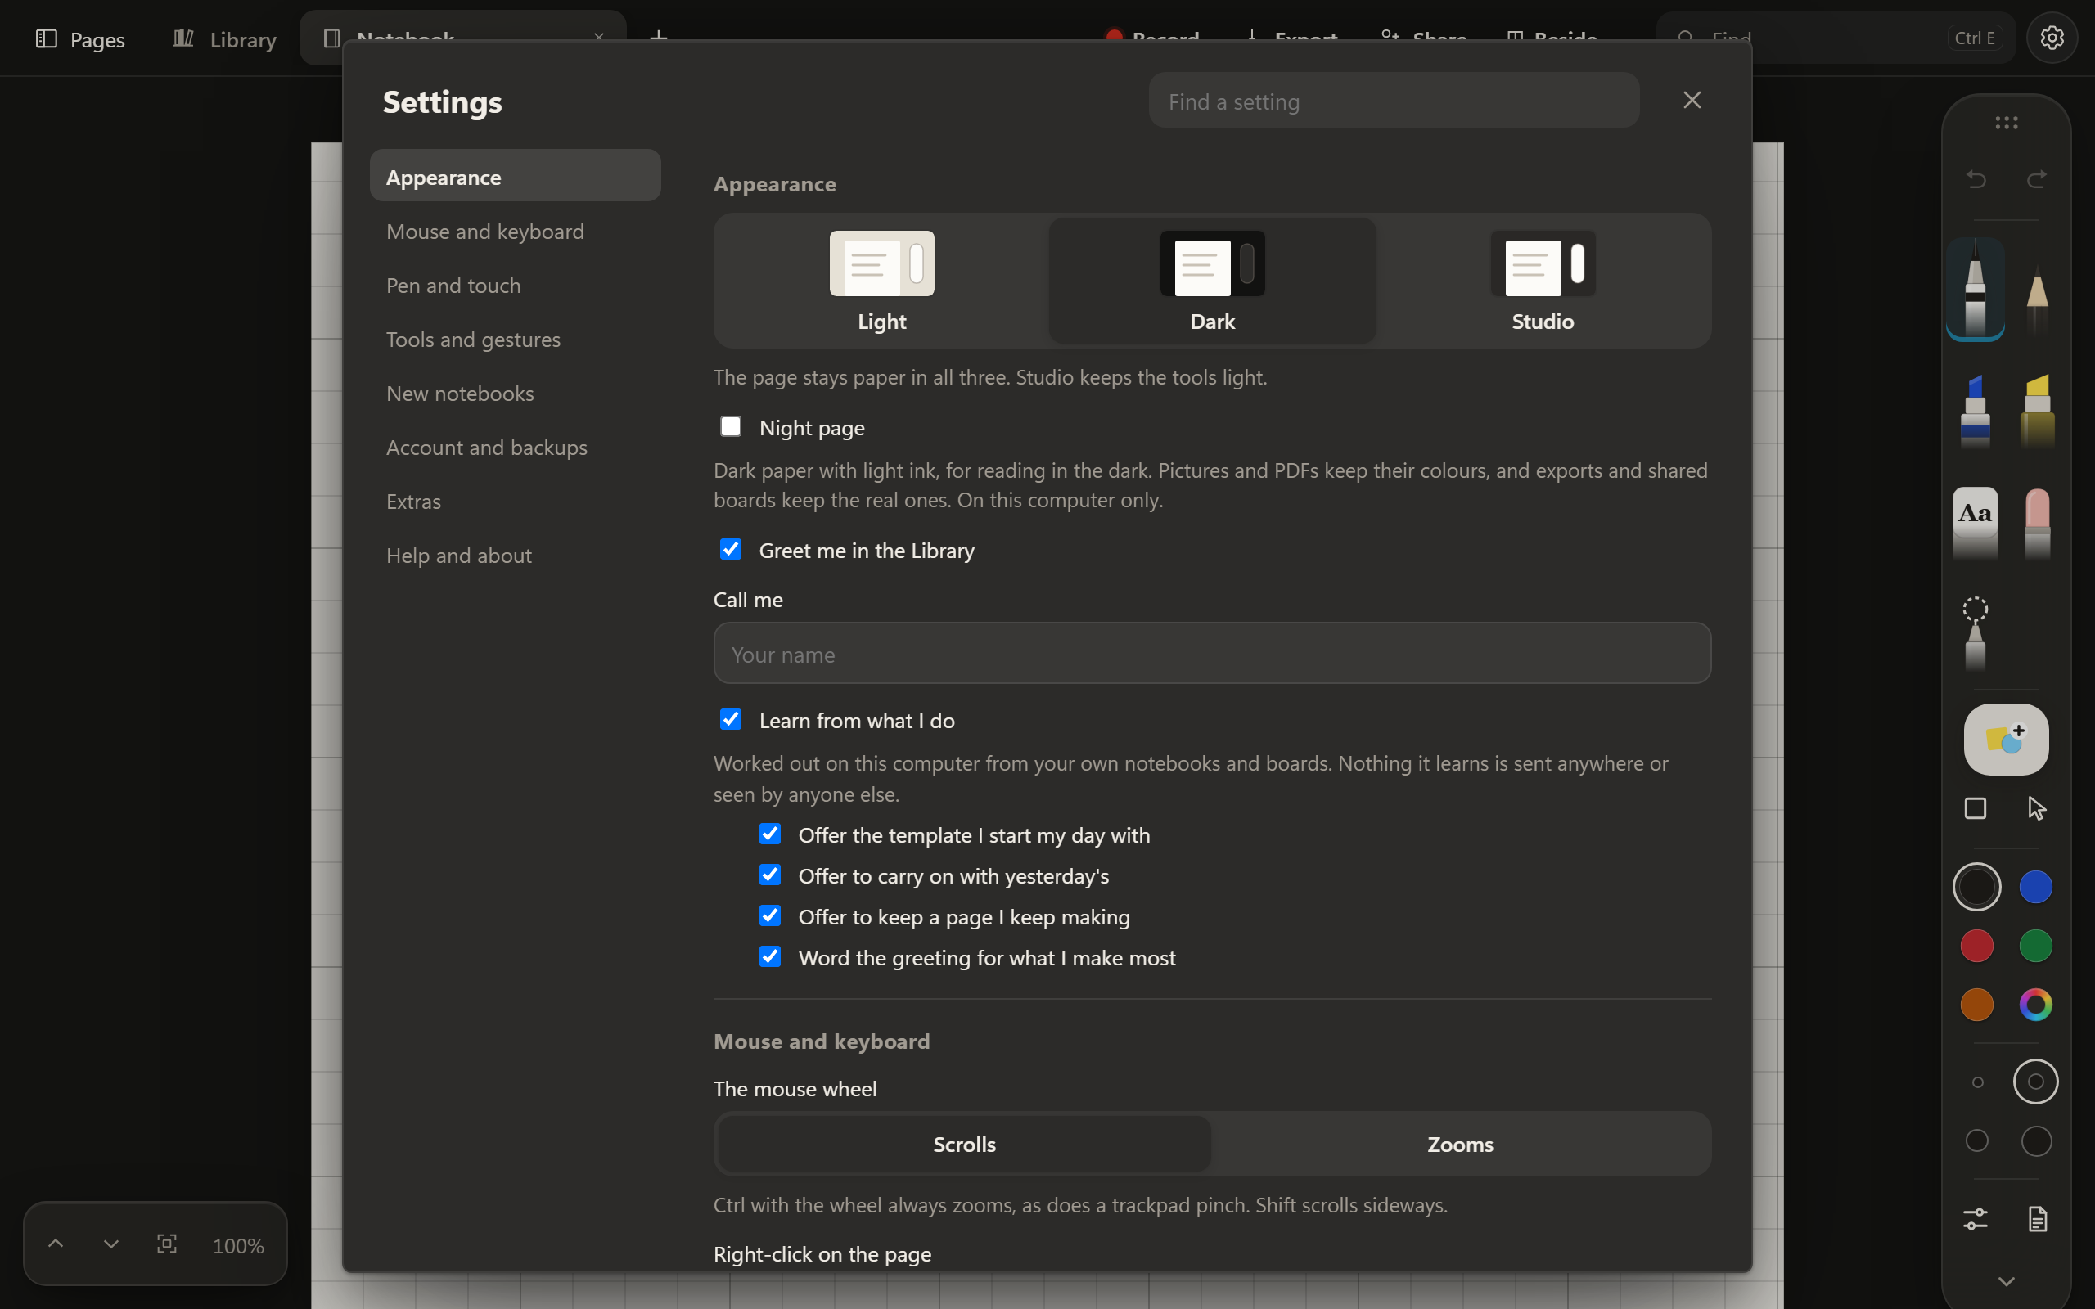
Task: Select the yellow highlighter tool
Action: tap(2037, 412)
